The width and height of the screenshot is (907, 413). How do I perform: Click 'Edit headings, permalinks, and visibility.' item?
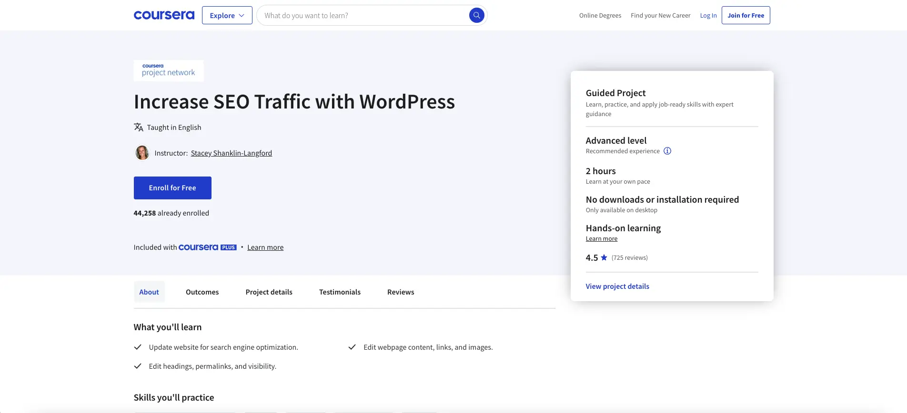(x=212, y=366)
